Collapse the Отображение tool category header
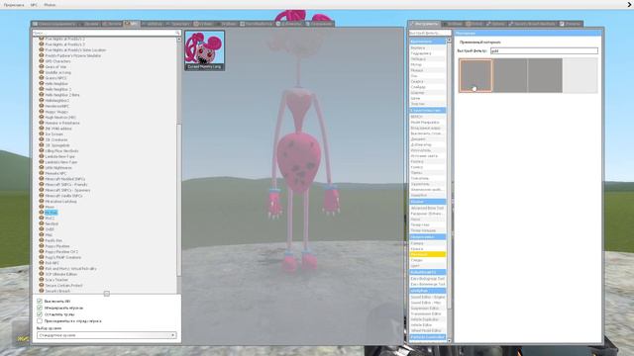This screenshot has width=634, height=356. point(427,237)
